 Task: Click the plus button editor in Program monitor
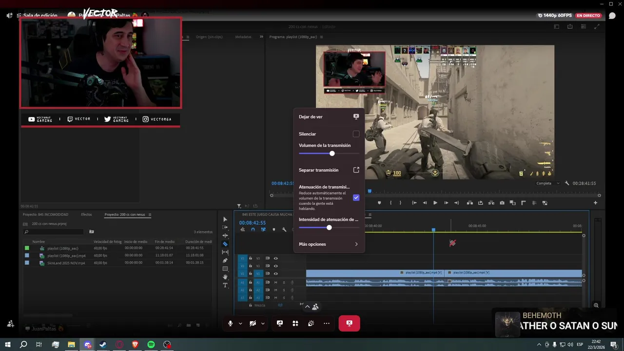pyautogui.click(x=595, y=203)
